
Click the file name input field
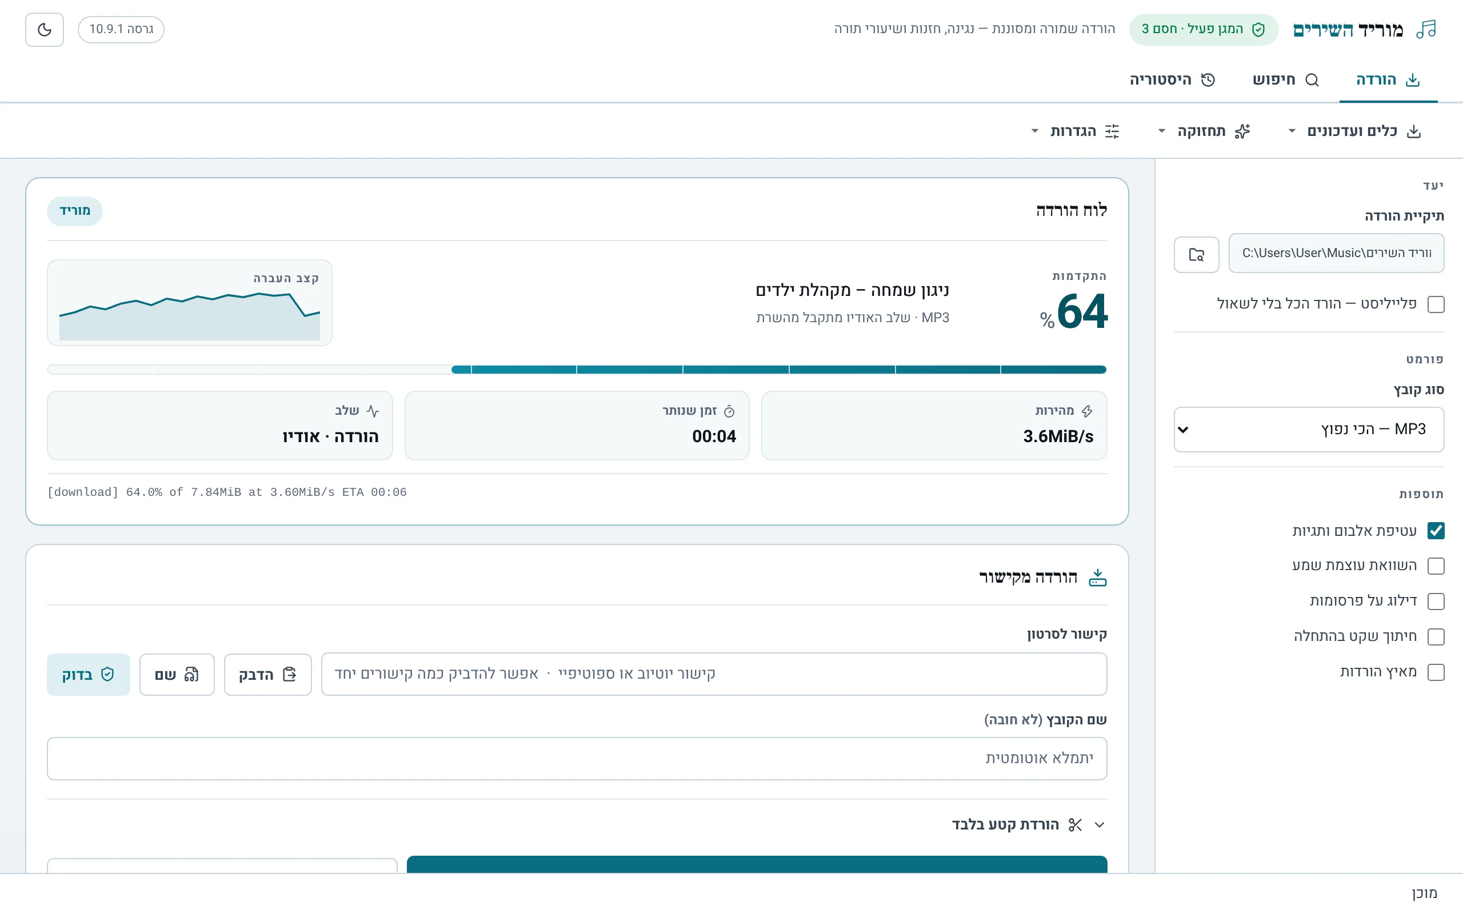coord(577,758)
